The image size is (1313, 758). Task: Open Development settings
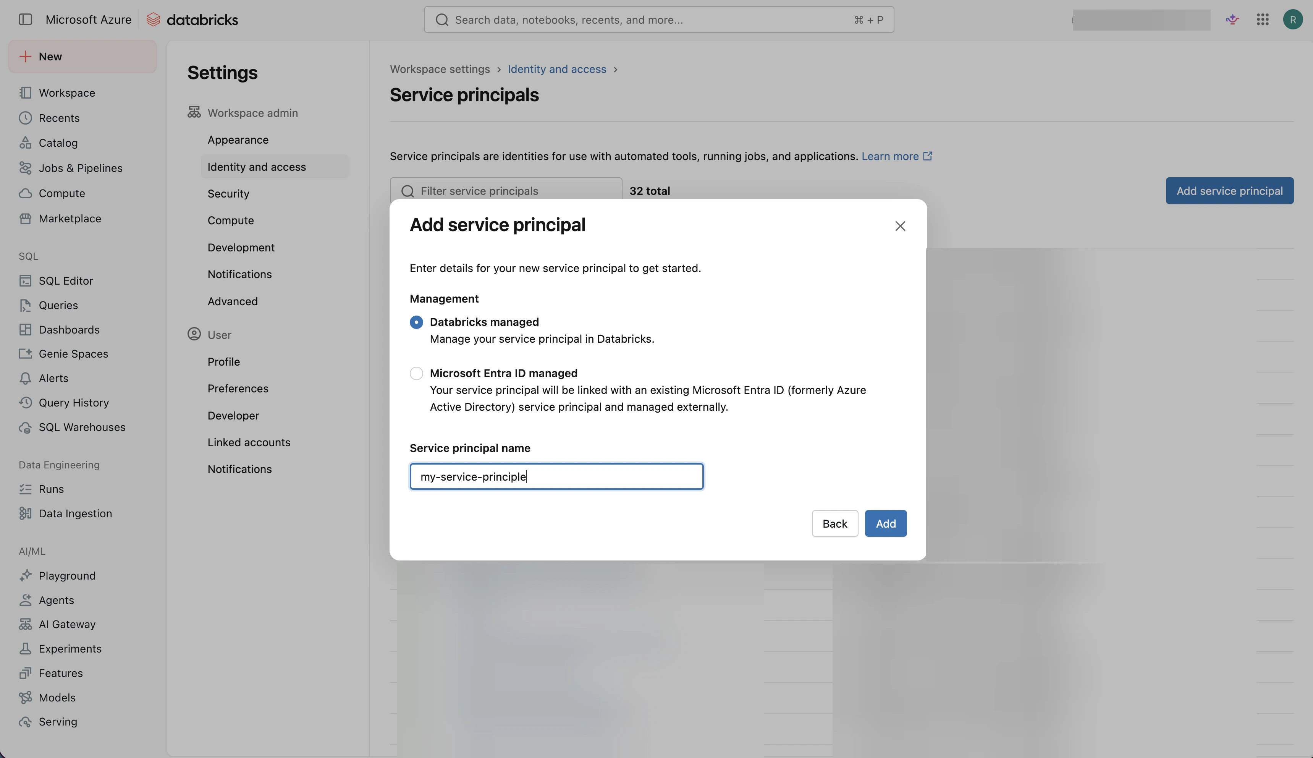pos(241,247)
